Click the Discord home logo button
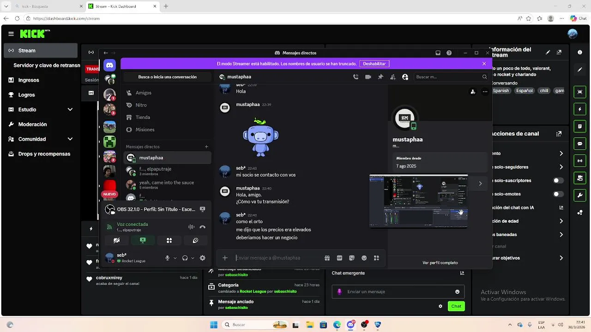Viewport: 591px width, 332px height. [109, 65]
